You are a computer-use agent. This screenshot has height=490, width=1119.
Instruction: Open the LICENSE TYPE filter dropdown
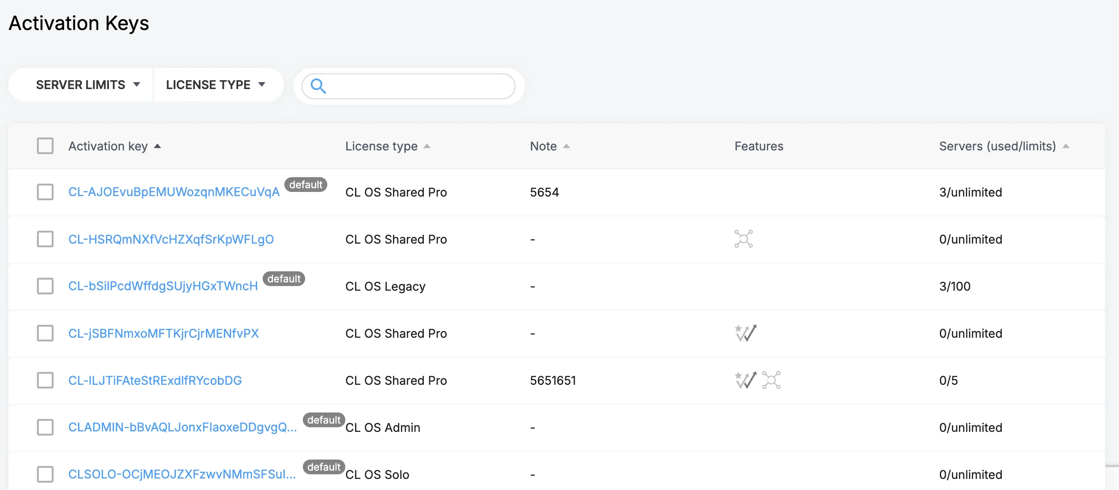pos(215,84)
